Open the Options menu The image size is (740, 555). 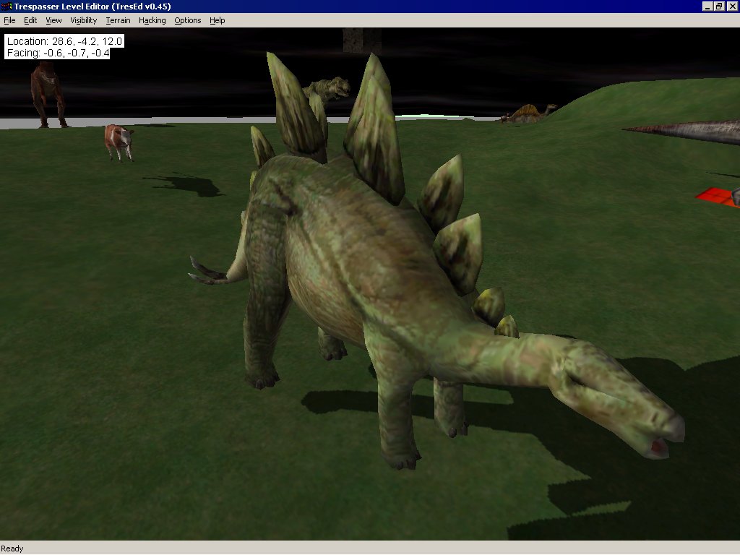tap(187, 20)
